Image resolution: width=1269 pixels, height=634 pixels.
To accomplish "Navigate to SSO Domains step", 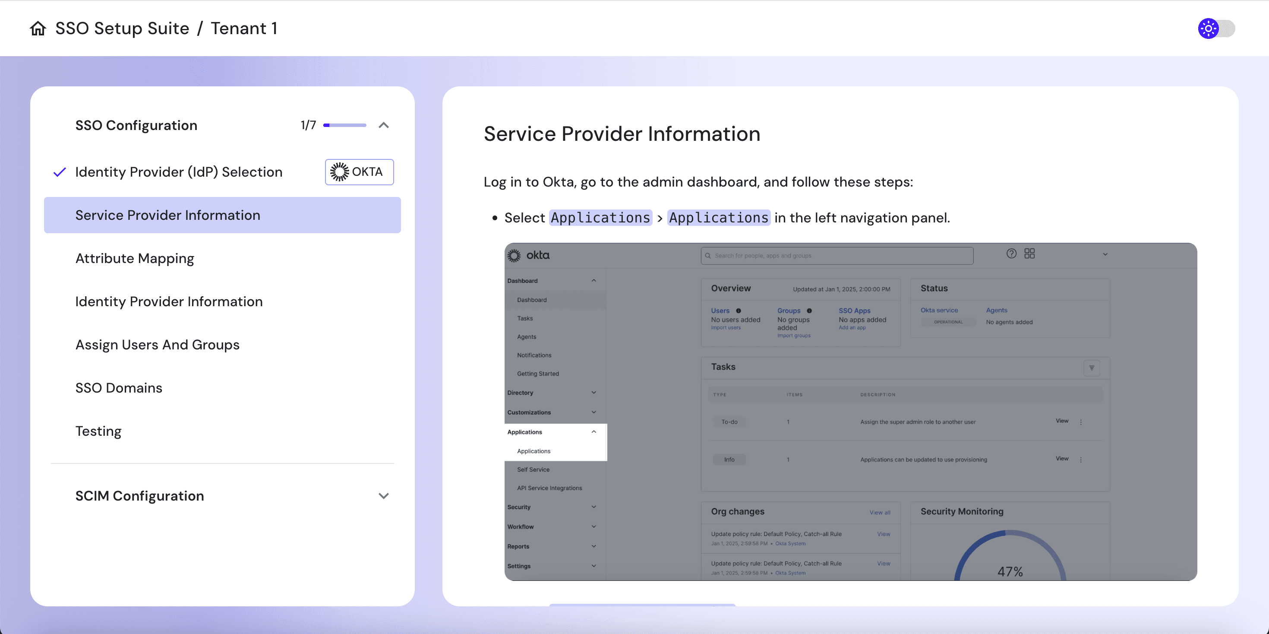I will [119, 388].
